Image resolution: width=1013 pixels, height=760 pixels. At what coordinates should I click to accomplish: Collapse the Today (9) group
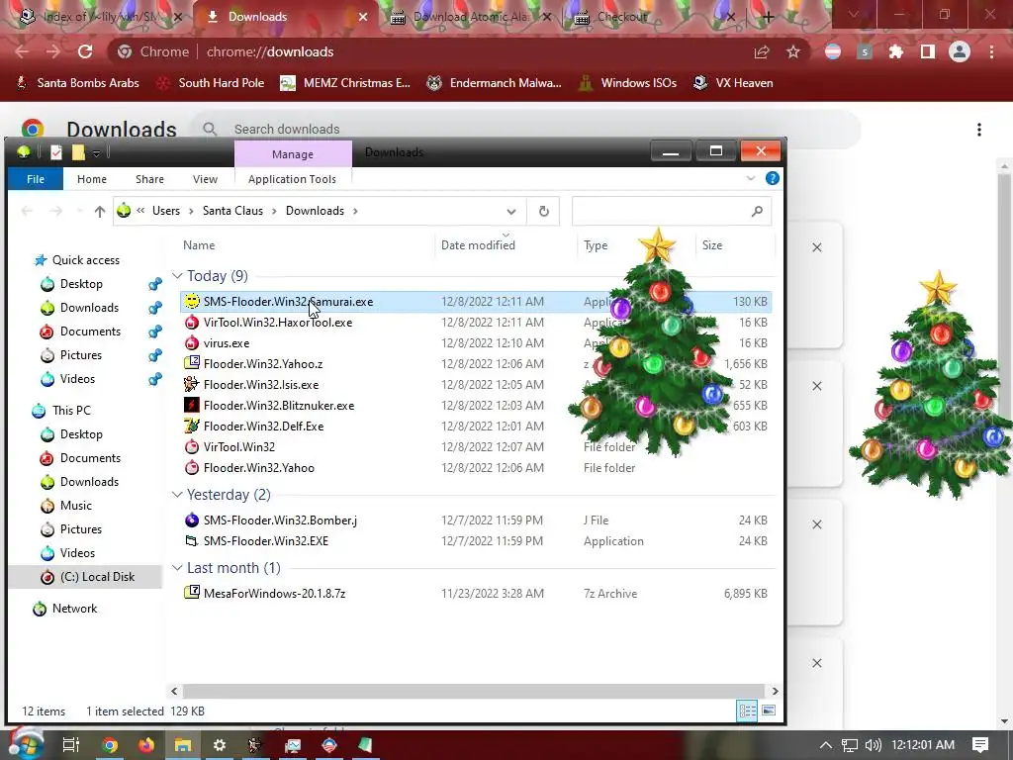coord(177,276)
